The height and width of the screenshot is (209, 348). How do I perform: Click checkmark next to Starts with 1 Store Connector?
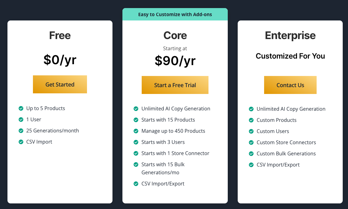(136, 153)
